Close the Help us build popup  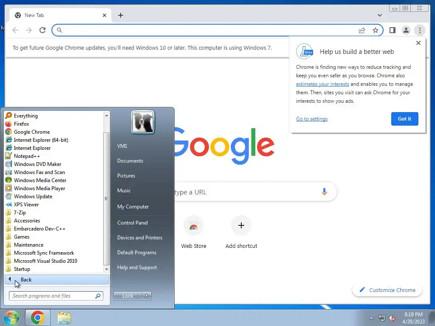tap(418, 43)
